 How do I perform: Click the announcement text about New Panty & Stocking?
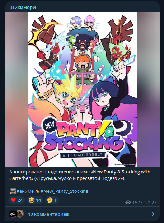click(80, 175)
